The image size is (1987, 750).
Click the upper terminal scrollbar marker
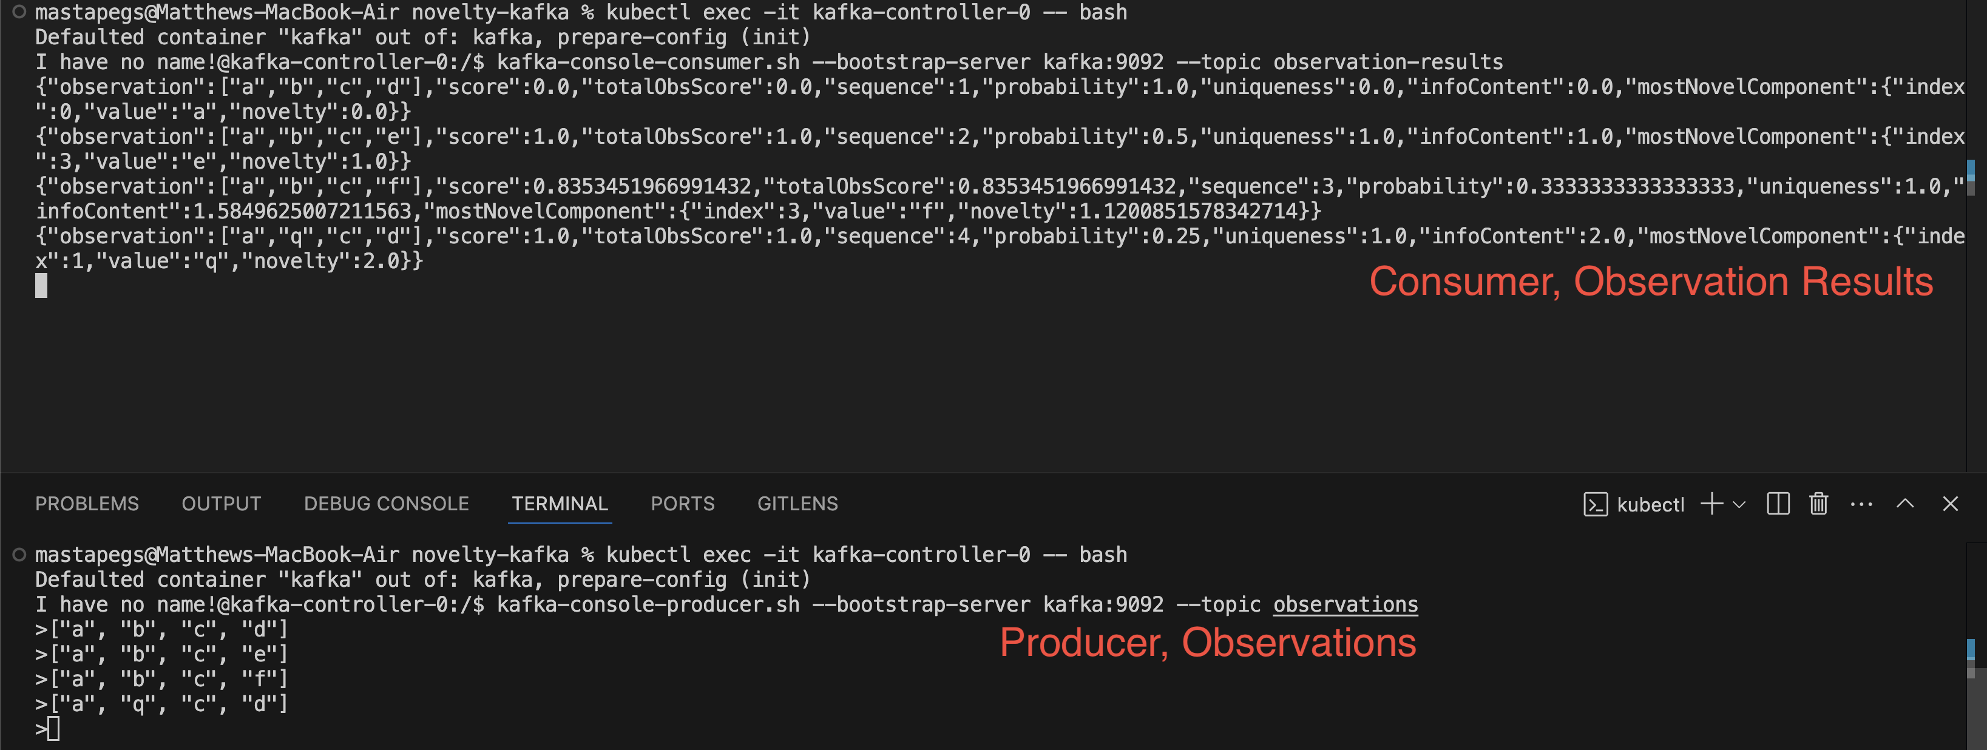(1971, 177)
